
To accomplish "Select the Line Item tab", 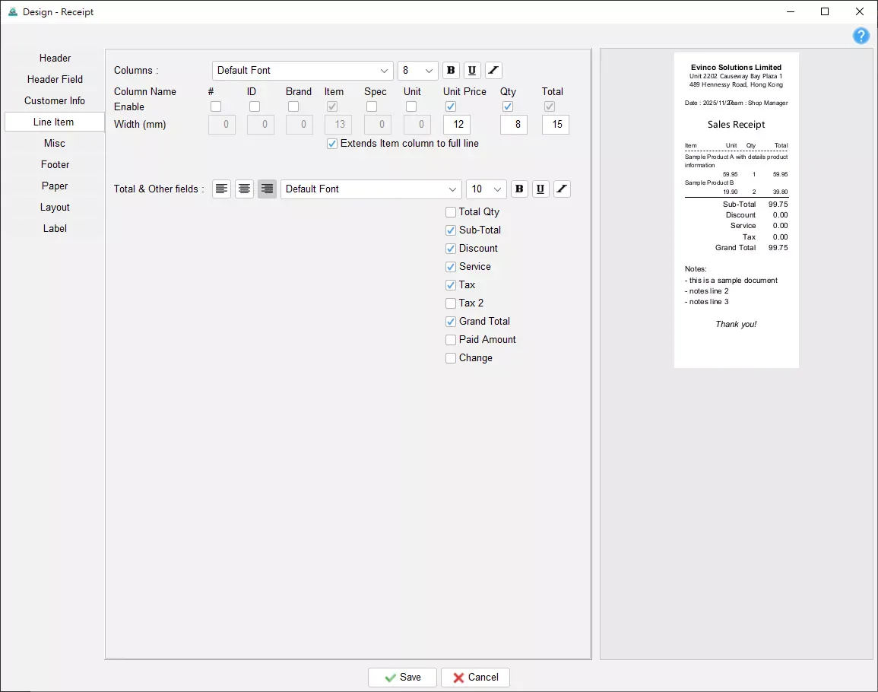I will 54,122.
